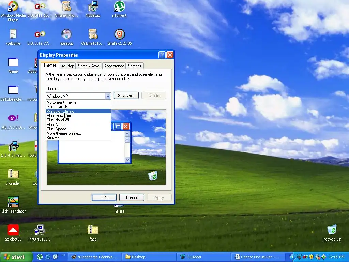The height and width of the screenshot is (262, 349).
Task: Click the eBay tray icon
Action: point(305,257)
